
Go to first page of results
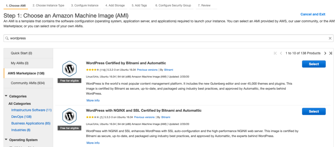[x=275, y=53]
